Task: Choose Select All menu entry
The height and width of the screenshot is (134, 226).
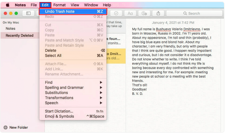Action: (73, 56)
